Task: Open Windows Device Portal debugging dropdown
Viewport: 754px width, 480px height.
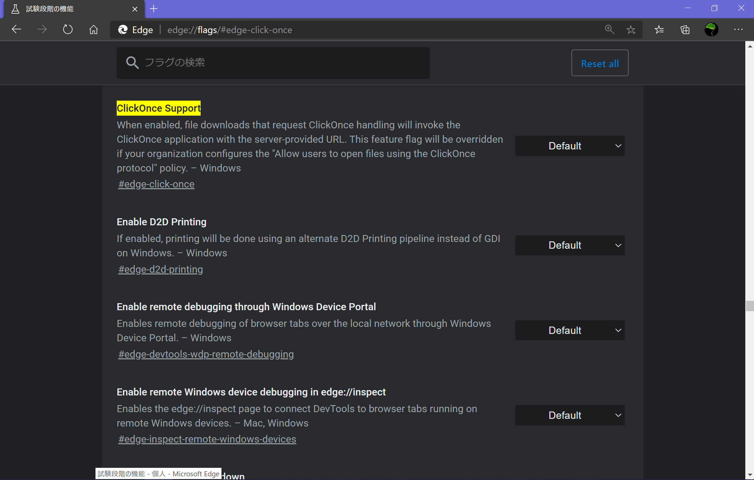Action: 569,330
